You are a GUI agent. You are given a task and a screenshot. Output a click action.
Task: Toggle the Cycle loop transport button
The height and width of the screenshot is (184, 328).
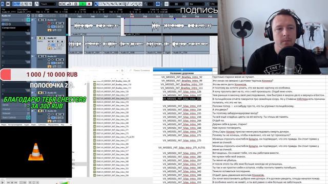pyautogui.click(x=69, y=4)
